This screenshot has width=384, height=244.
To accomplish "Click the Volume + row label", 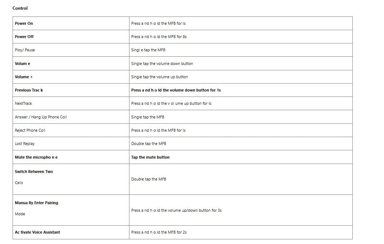I will pos(24,77).
